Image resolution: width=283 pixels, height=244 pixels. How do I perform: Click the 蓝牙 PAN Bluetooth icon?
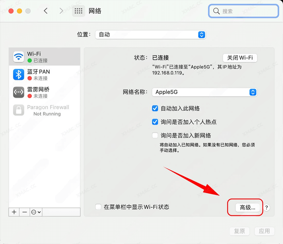click(x=18, y=74)
